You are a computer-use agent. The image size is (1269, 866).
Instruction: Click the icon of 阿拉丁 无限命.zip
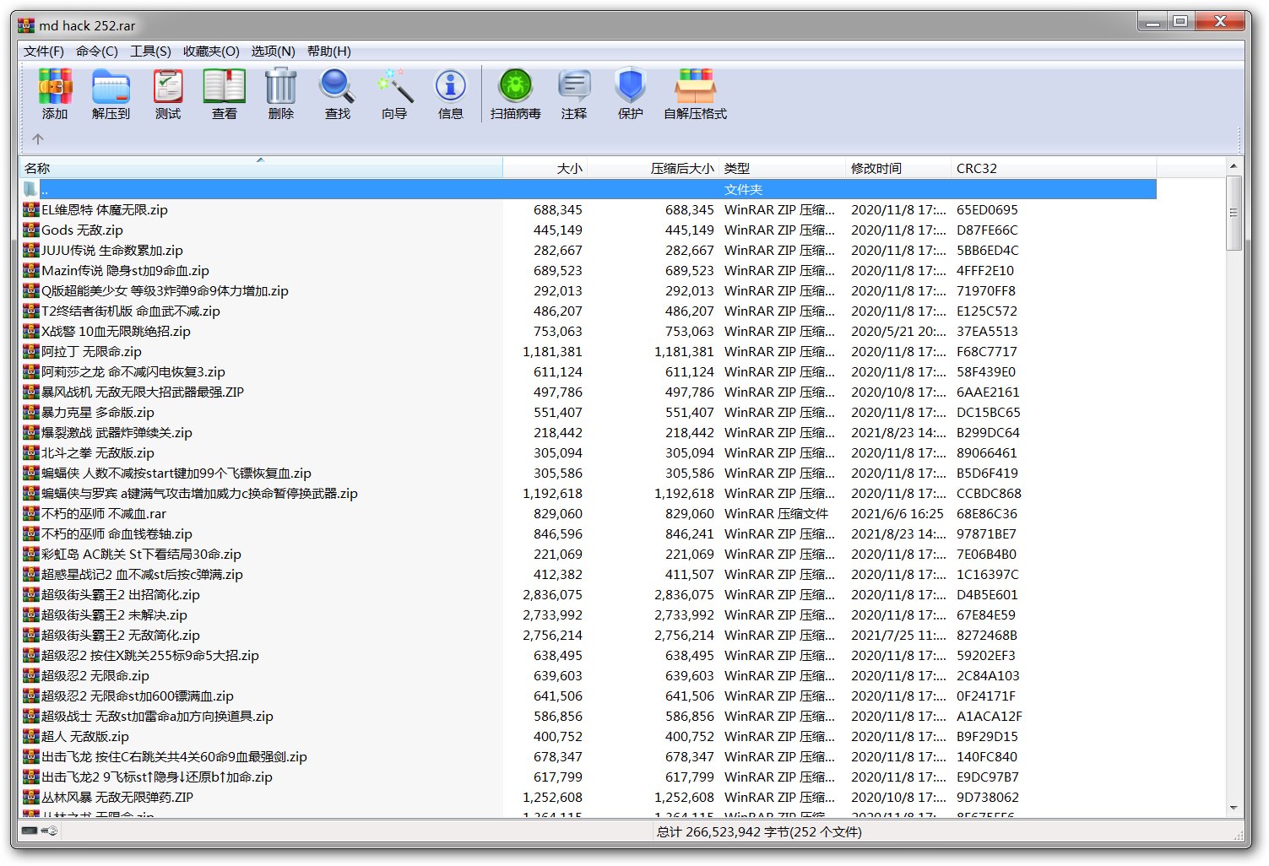tap(31, 351)
